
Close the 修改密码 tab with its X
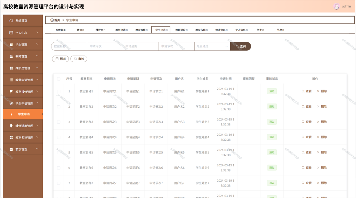click(227, 30)
